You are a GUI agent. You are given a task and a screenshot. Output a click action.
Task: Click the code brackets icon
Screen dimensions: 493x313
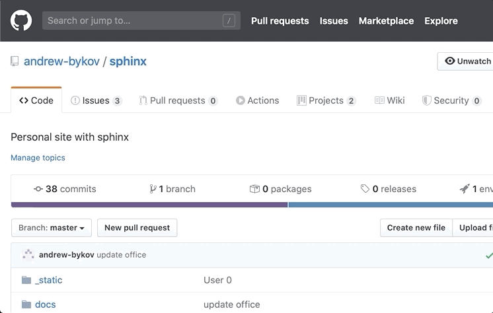[x=24, y=100]
